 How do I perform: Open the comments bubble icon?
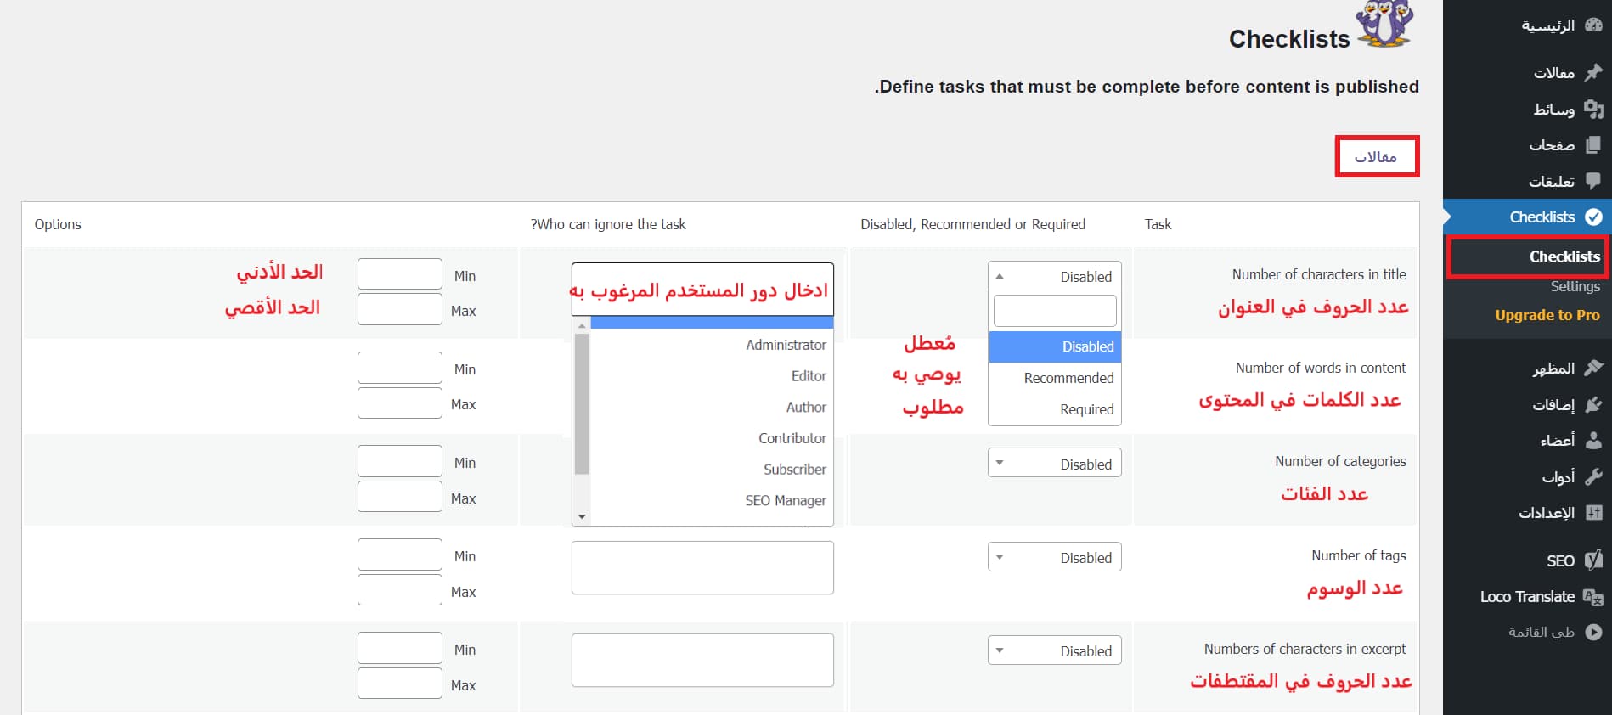(1593, 181)
